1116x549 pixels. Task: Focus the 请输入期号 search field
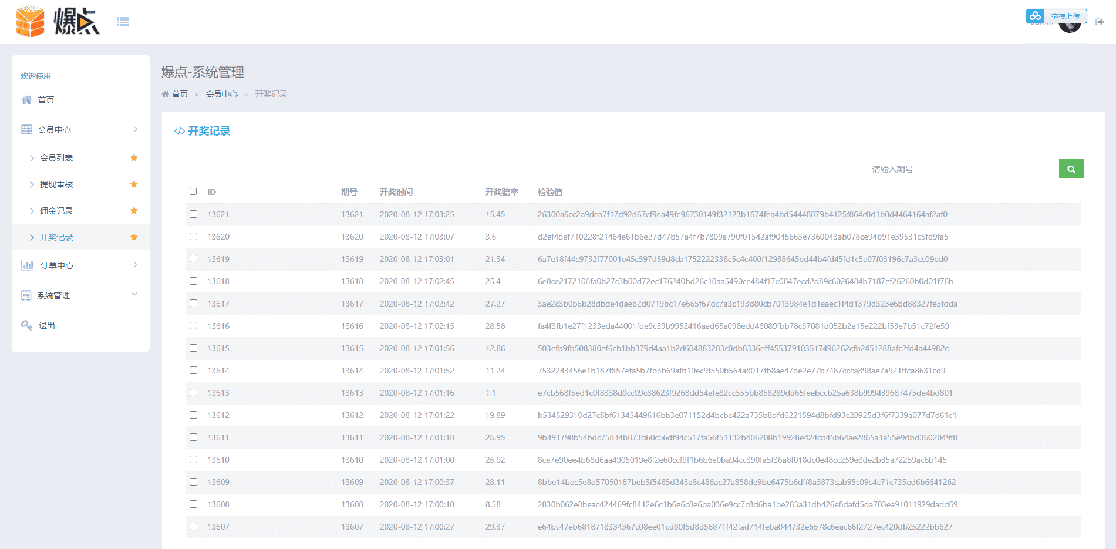(x=964, y=169)
